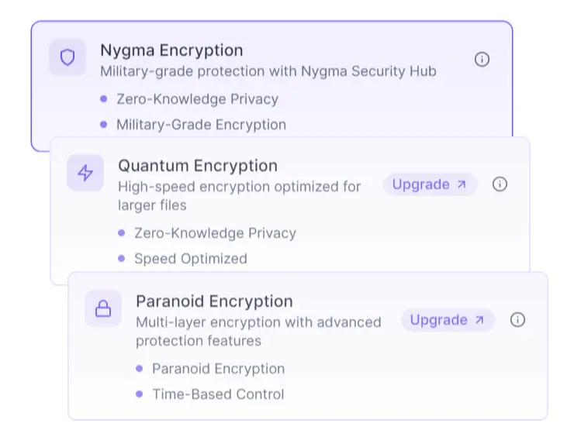
Task: Open info icon for Paranoid Encryption
Action: [517, 319]
